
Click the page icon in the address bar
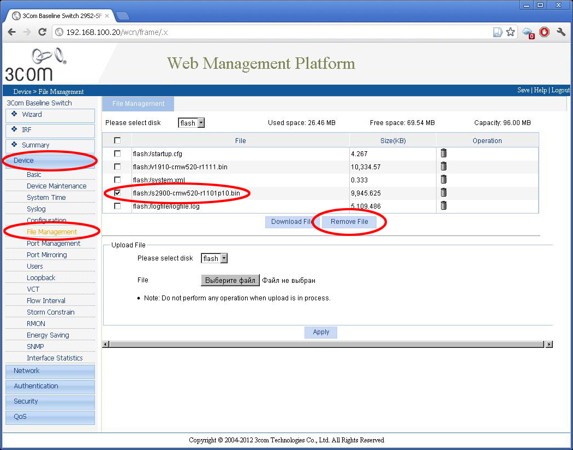[x=498, y=32]
